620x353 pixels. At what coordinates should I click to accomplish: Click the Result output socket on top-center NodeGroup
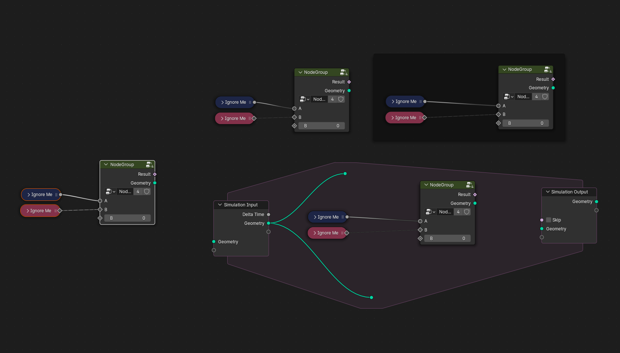tap(349, 82)
